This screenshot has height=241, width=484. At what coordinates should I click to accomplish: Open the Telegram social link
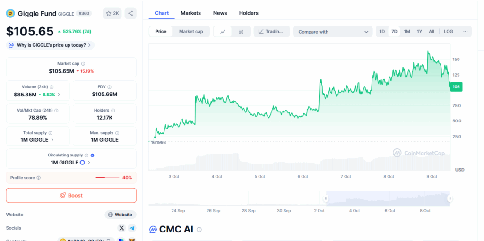[132, 228]
